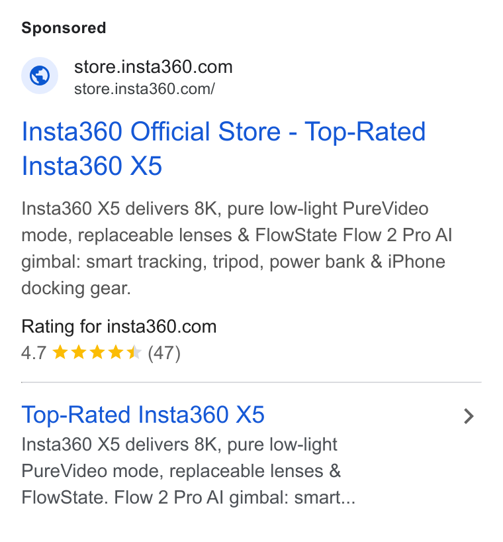Click the half-filled fifth rating star

134,352
